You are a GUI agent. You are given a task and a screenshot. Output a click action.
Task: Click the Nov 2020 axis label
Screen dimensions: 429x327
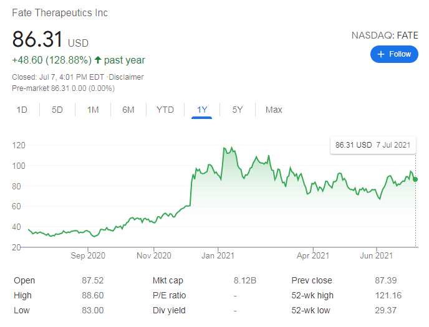point(154,256)
